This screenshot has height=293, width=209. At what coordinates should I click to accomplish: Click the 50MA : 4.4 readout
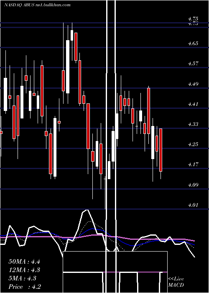24,262
